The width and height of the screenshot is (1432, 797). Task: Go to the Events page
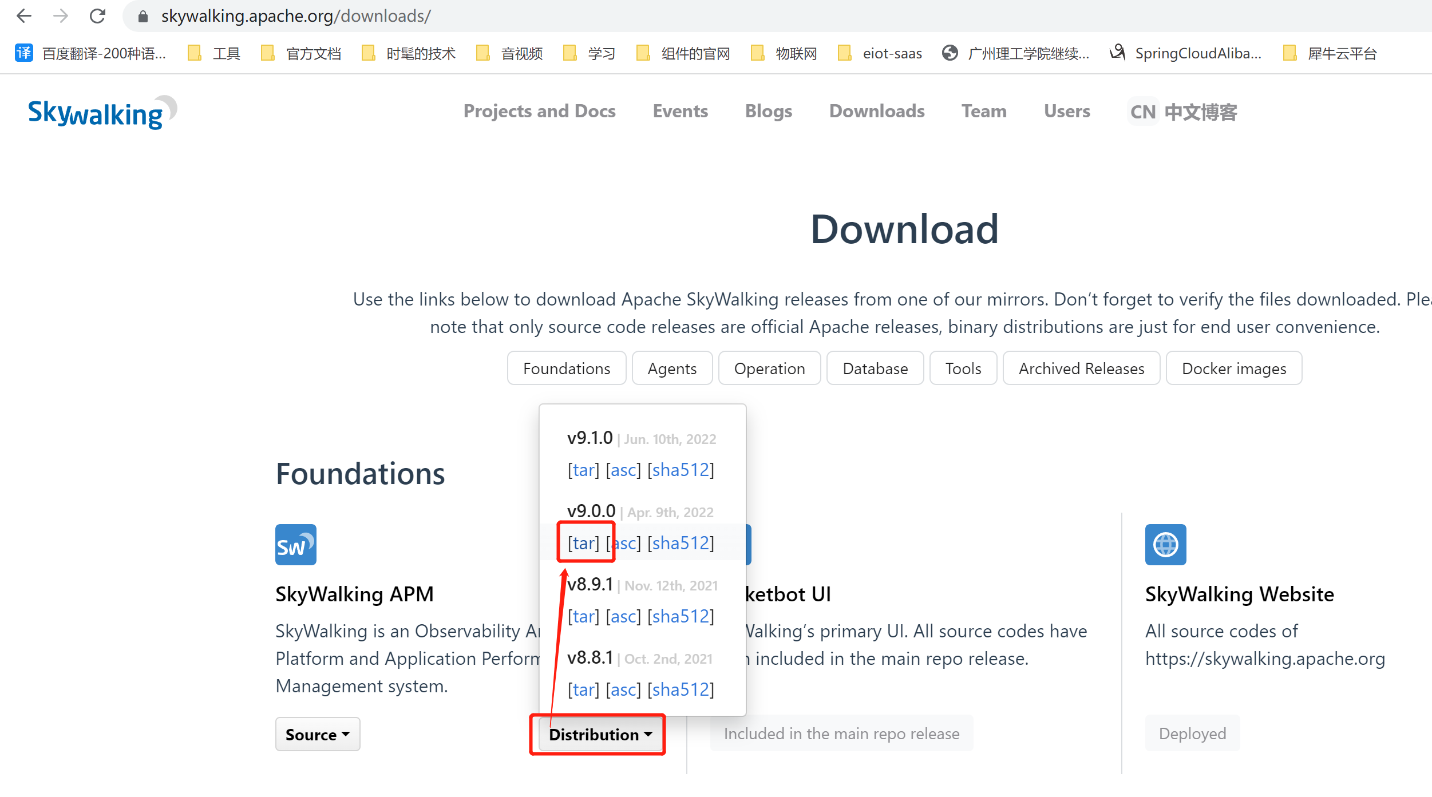680,111
